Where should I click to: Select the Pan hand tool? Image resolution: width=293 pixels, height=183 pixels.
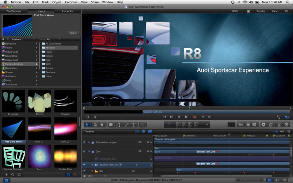(101, 125)
